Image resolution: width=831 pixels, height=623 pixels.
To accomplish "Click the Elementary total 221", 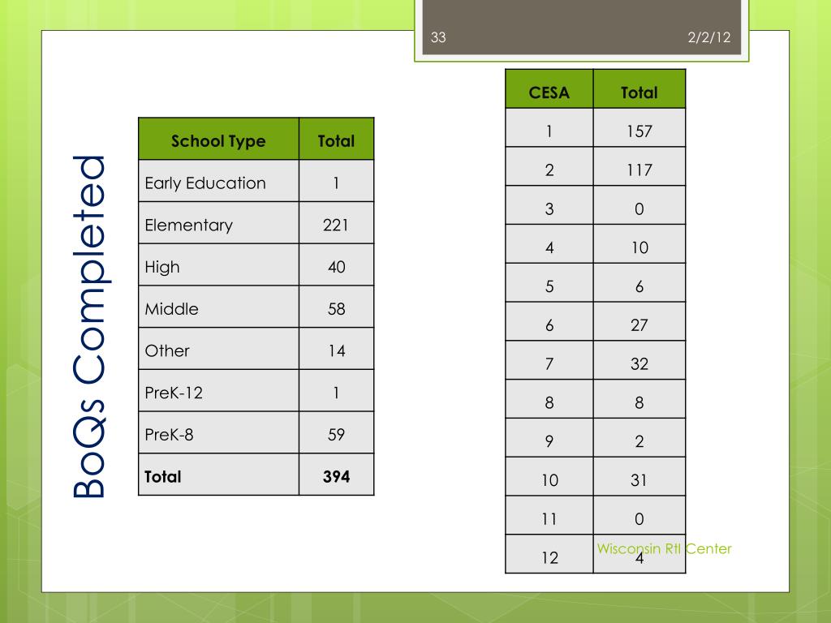I will [336, 226].
